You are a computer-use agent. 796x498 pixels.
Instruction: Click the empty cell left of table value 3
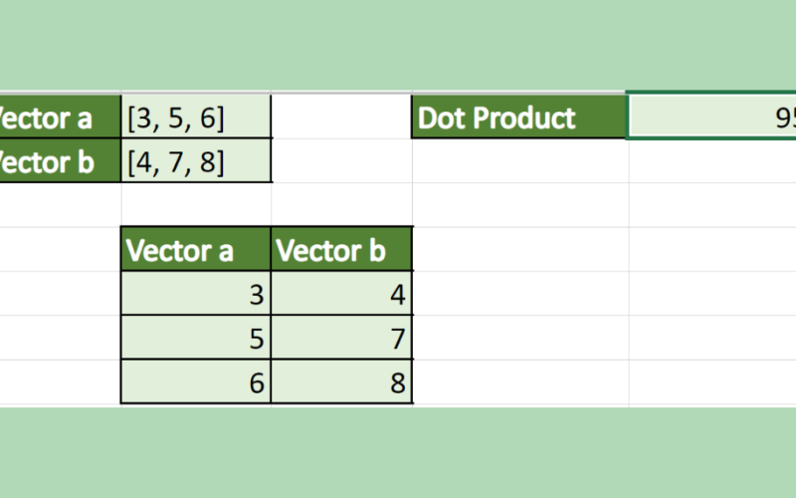click(60, 295)
